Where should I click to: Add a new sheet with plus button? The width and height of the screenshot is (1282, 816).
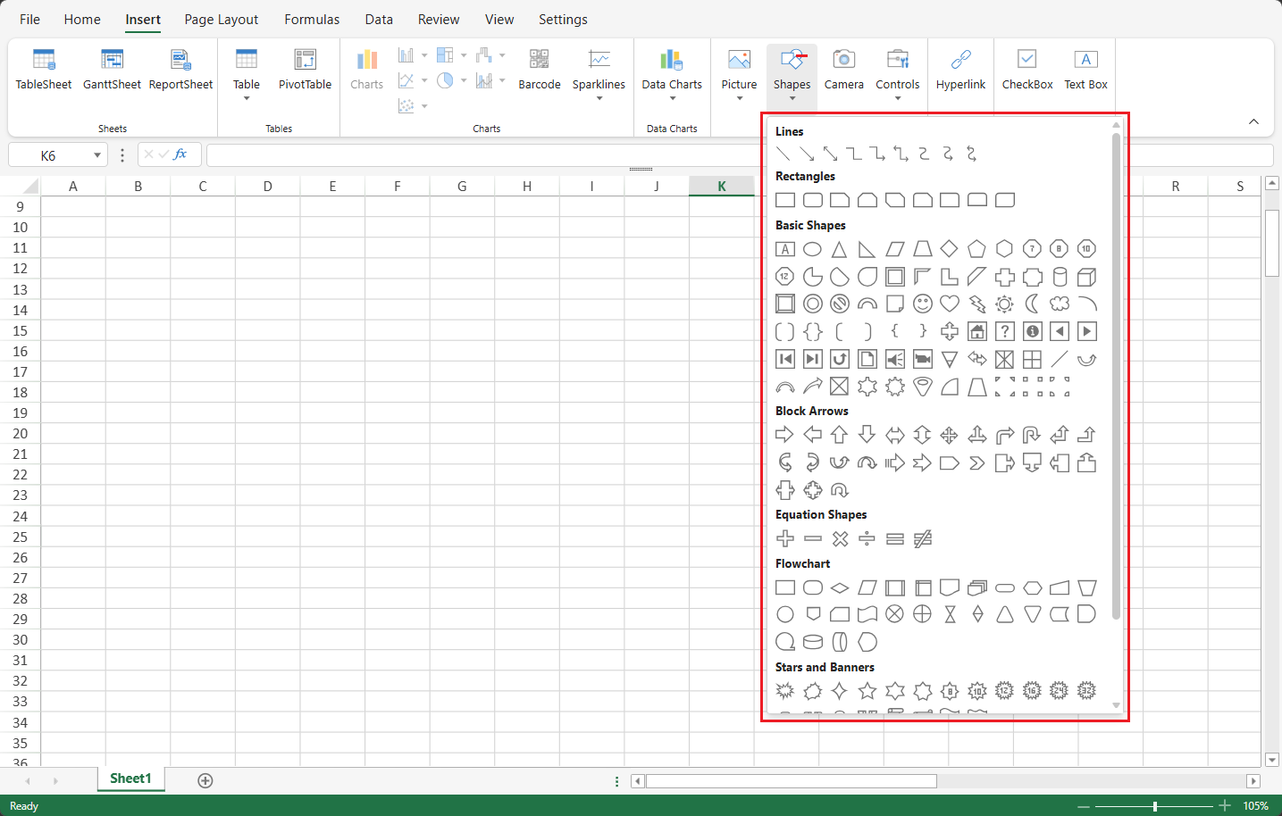tap(205, 780)
